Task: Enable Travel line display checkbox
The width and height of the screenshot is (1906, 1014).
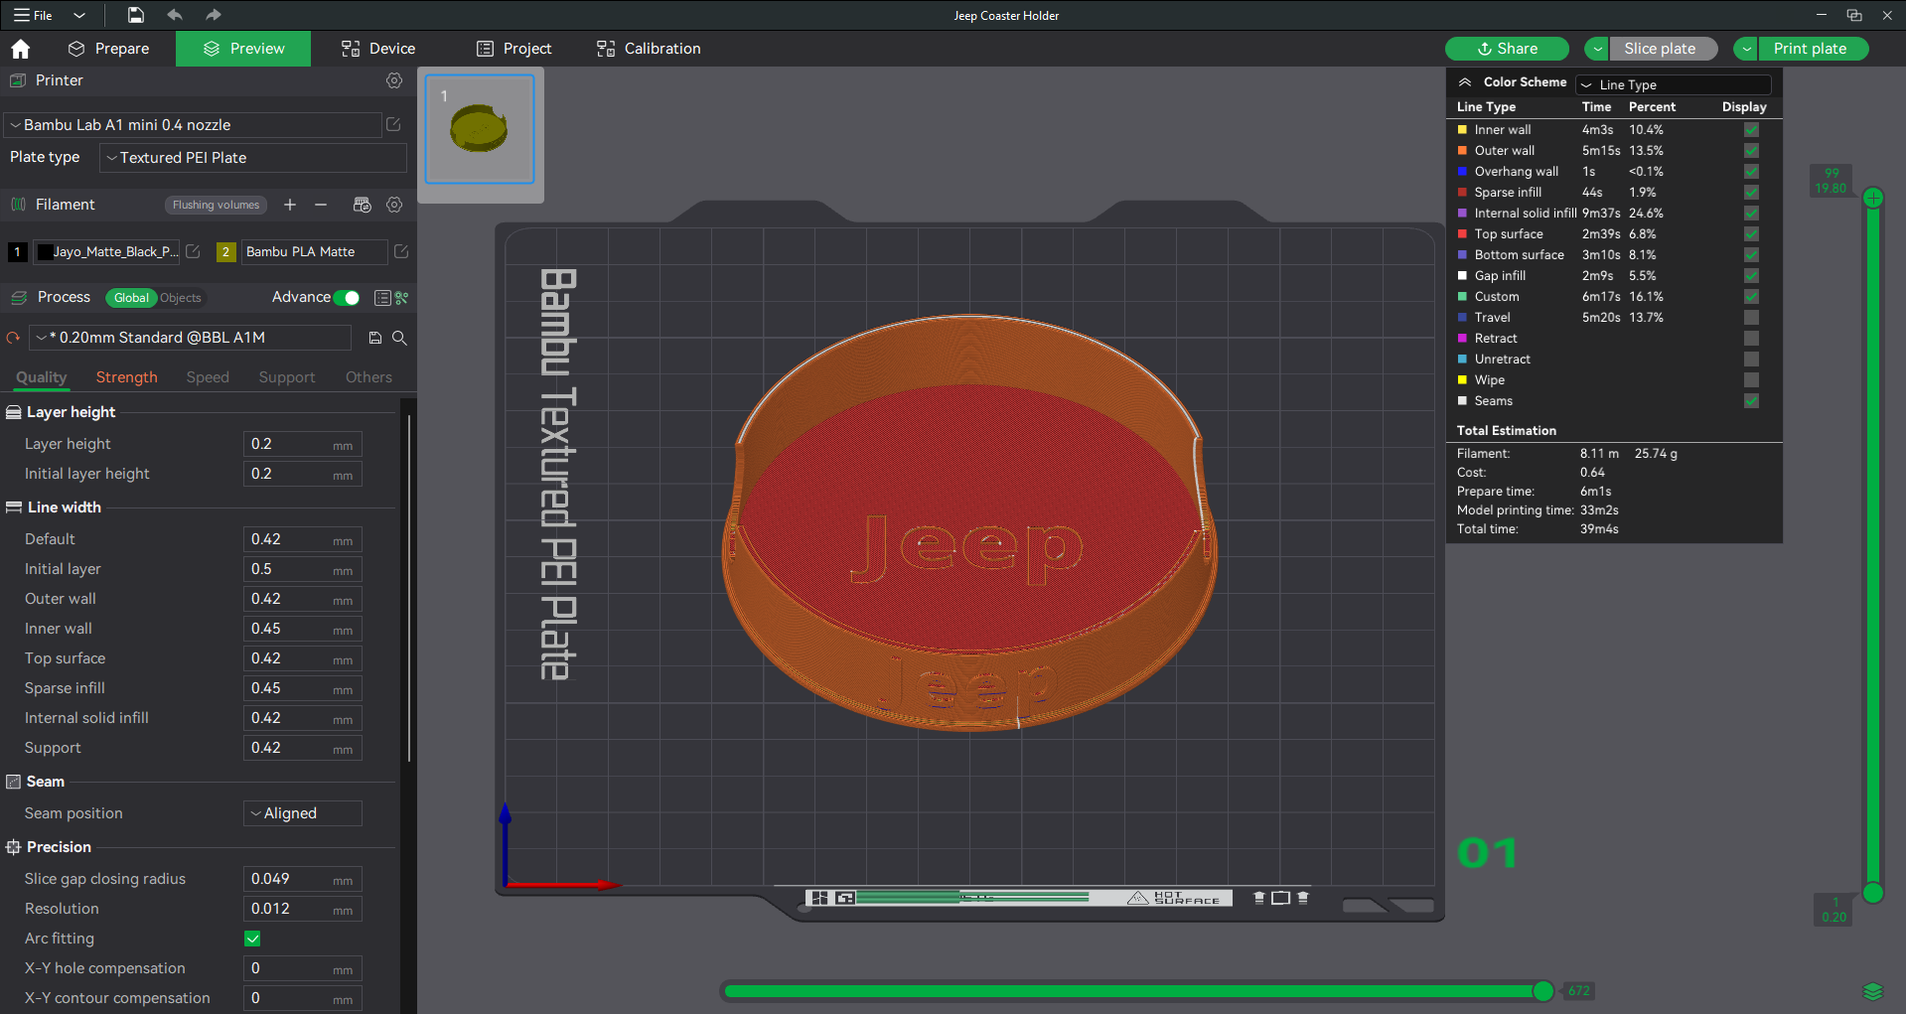Action: (1751, 318)
